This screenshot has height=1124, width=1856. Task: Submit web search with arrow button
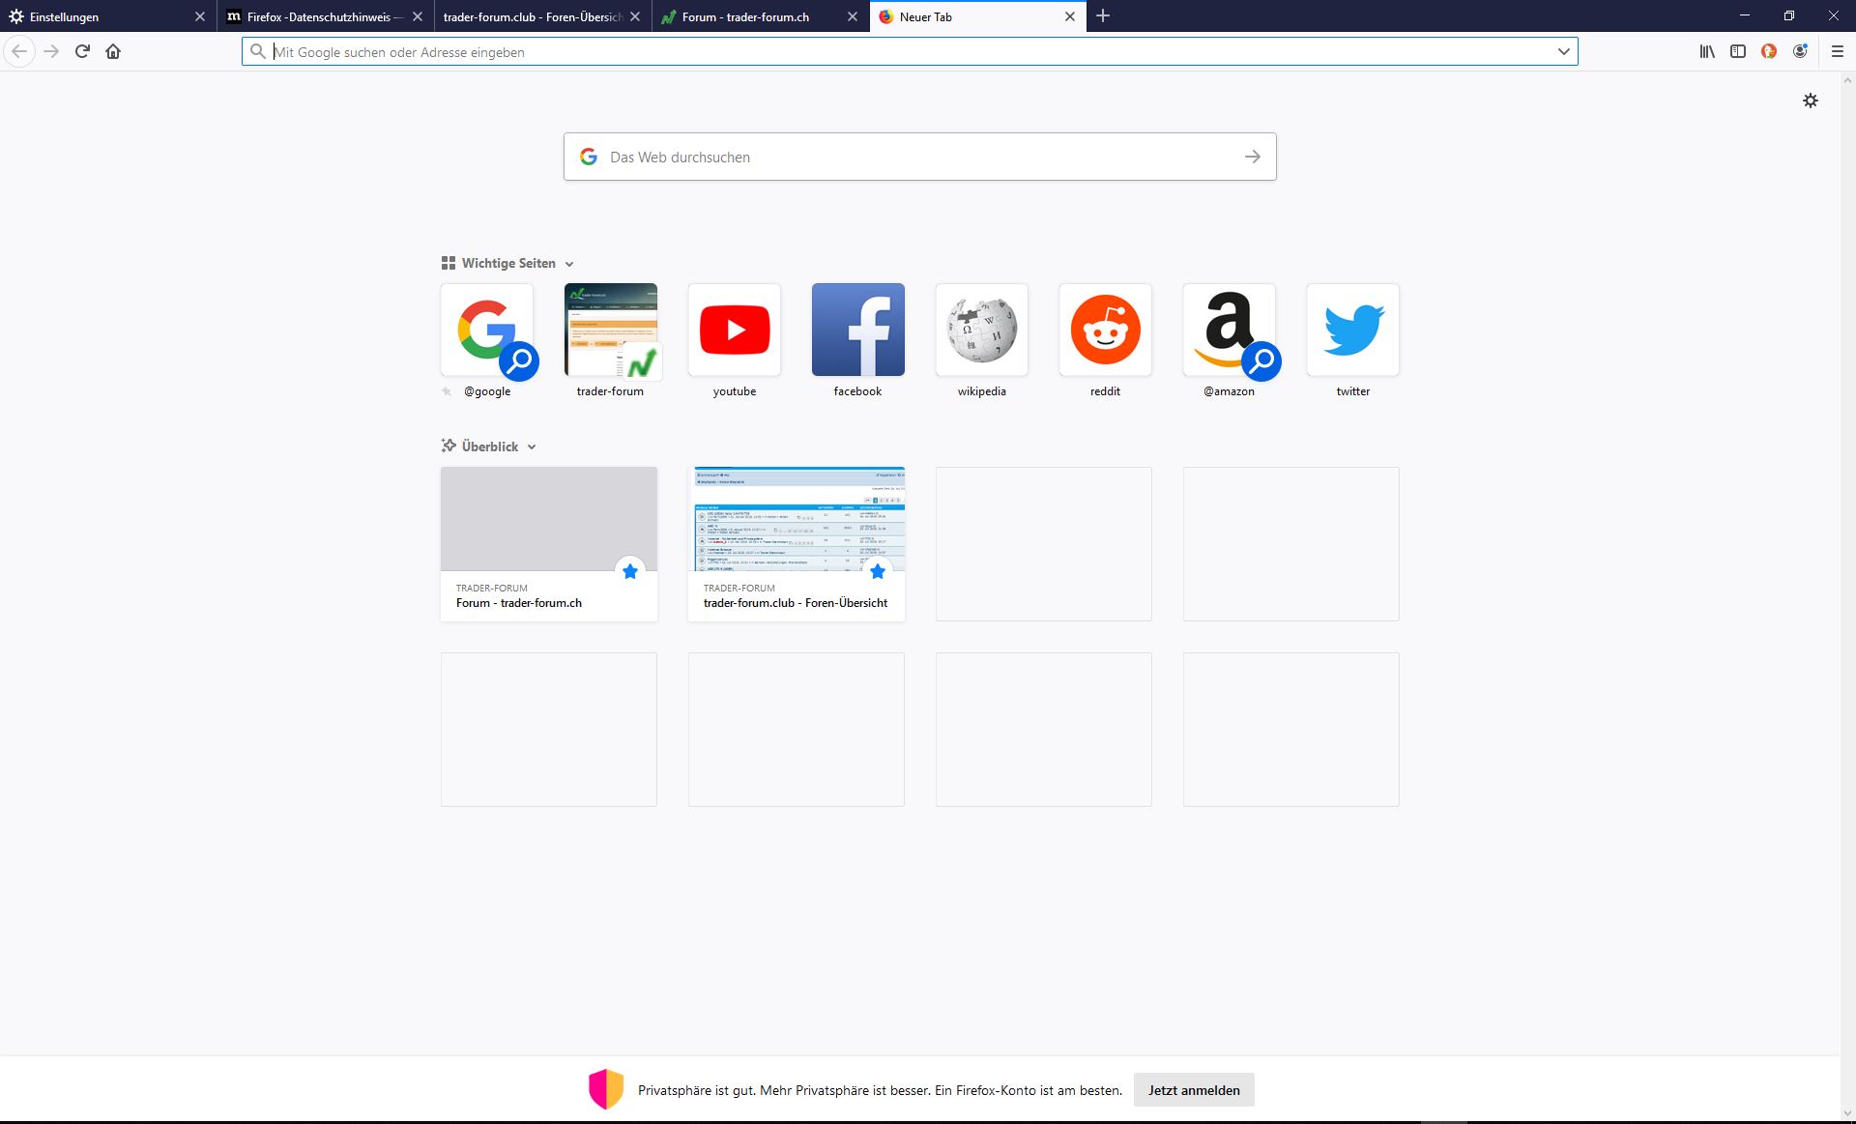1253,157
